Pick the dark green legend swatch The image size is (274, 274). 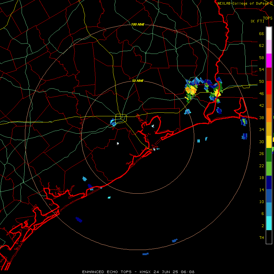(x=269, y=155)
